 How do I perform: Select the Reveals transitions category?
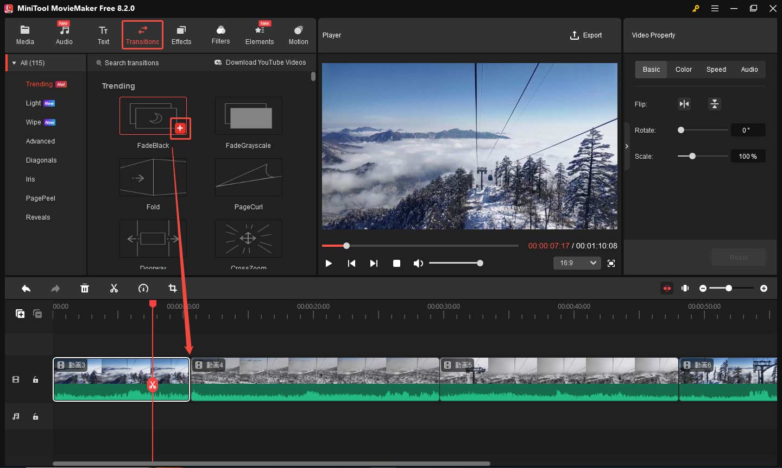[38, 217]
